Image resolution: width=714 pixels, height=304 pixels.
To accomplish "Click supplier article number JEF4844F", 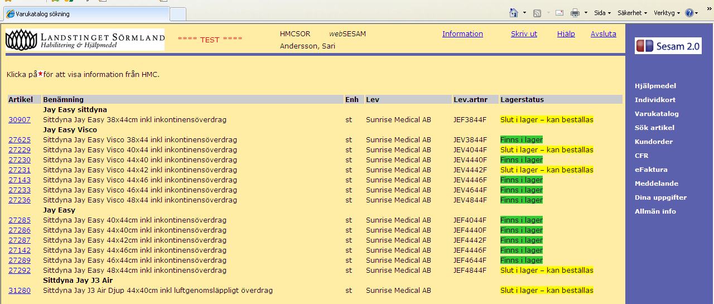I will pyautogui.click(x=470, y=271).
